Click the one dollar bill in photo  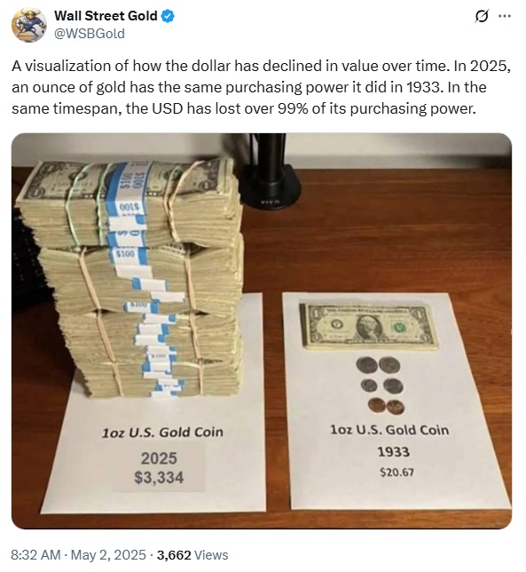coord(369,326)
